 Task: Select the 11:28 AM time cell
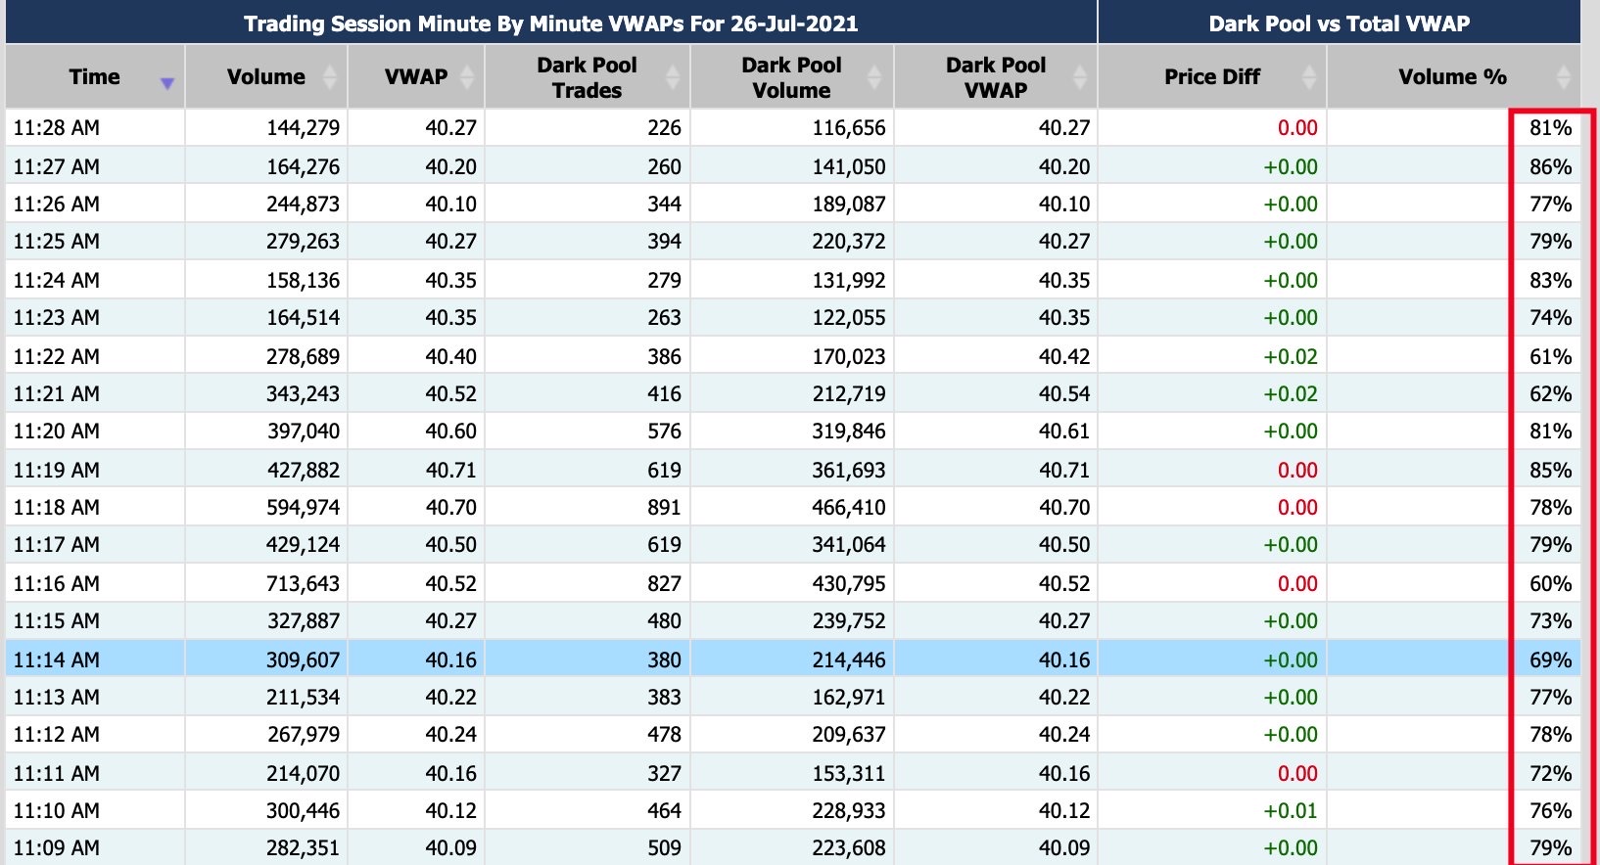click(95, 127)
